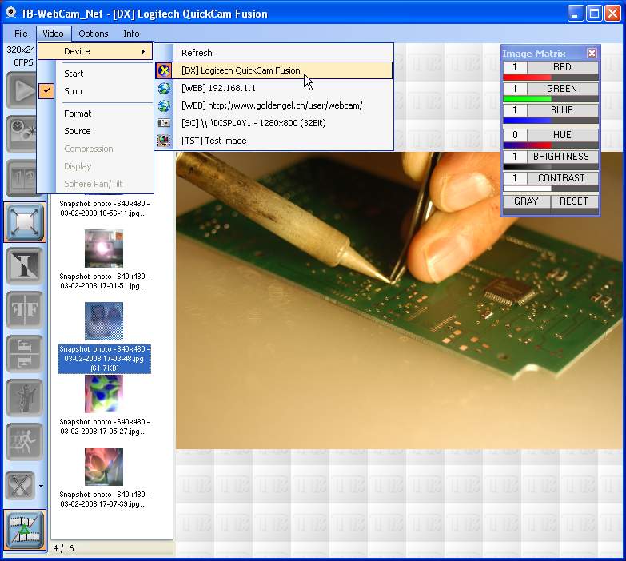Click the globe icon beside 192.168.1.1
Viewport: 626px width, 561px height.
point(164,88)
